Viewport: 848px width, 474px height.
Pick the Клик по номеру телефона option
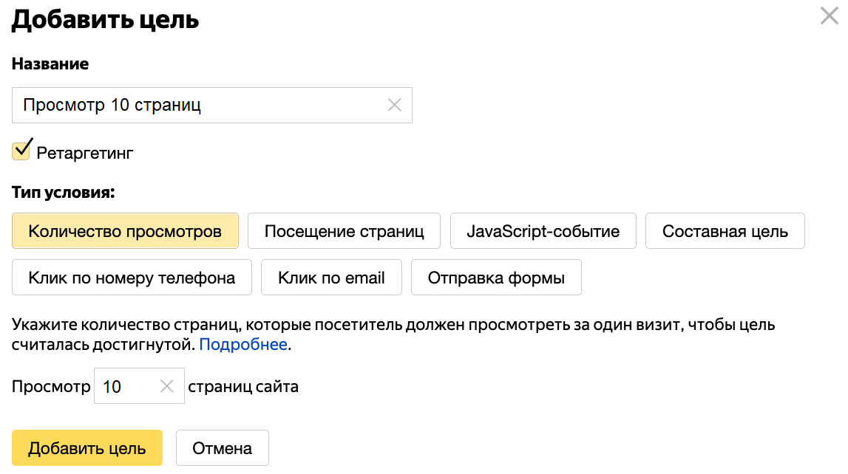tap(132, 278)
